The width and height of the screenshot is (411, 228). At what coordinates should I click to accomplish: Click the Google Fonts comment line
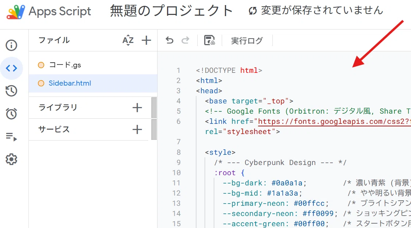(x=308, y=111)
